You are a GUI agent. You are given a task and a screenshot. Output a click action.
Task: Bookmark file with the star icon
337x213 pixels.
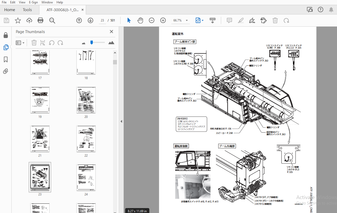coord(18,20)
